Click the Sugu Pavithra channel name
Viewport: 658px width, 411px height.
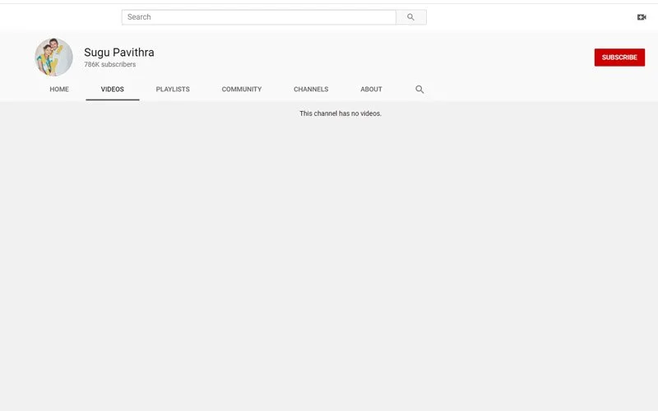(119, 53)
